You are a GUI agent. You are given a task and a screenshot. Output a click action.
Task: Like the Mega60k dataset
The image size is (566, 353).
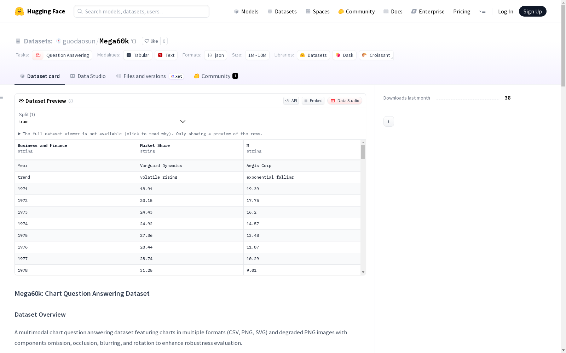151,41
